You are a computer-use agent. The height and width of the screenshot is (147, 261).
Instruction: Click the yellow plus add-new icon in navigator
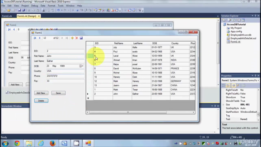pos(72,38)
